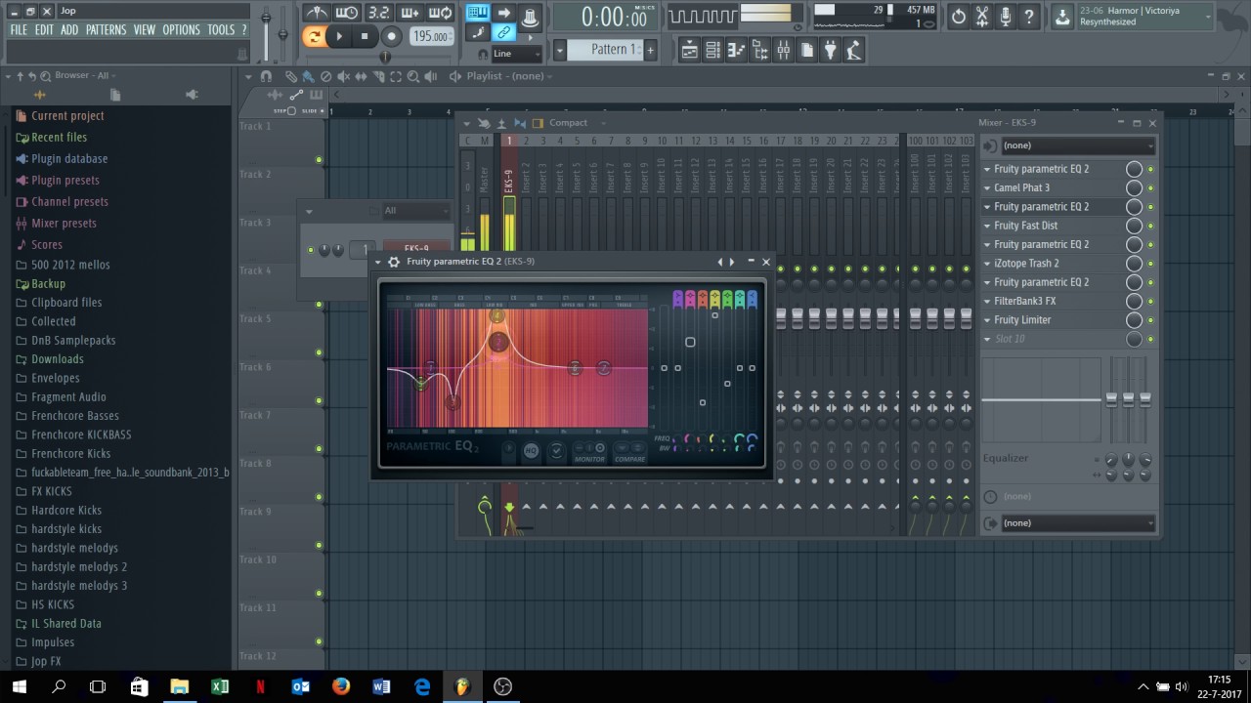Toggle pattern/song mode switch

(x=314, y=36)
